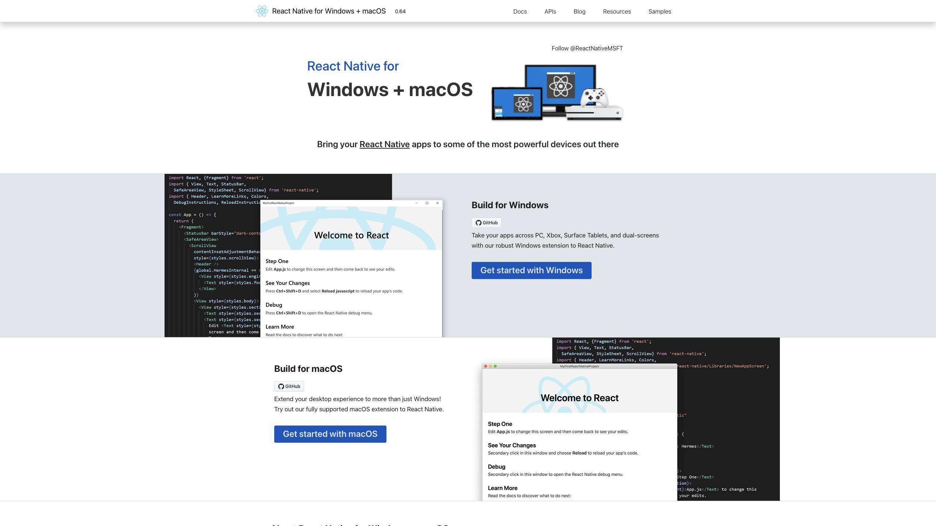Click the Build for macOS heading
Viewport: 936px width, 526px height.
[308, 369]
